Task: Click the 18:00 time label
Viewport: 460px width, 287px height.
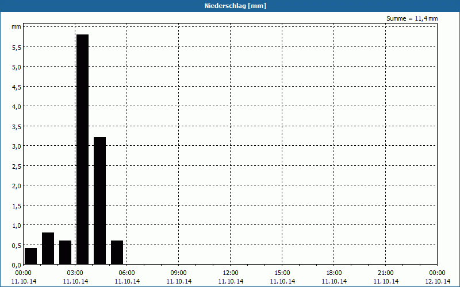Action: tap(334, 273)
